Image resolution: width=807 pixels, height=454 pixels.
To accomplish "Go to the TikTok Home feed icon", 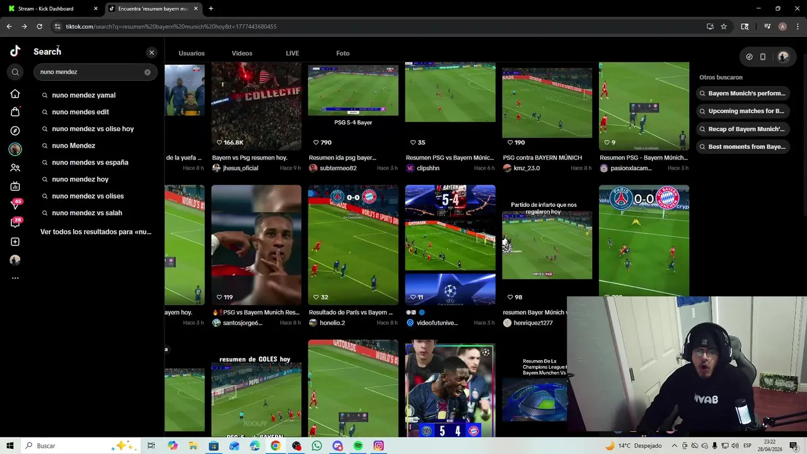I will [x=15, y=94].
